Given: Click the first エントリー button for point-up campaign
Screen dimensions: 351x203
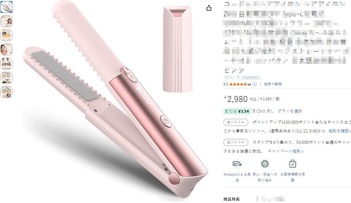Looking at the screenshot, I should [236, 122].
